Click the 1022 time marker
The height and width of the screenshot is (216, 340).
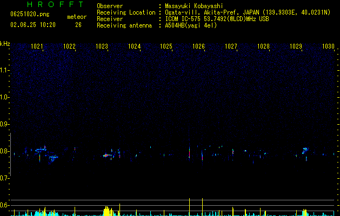point(69,46)
